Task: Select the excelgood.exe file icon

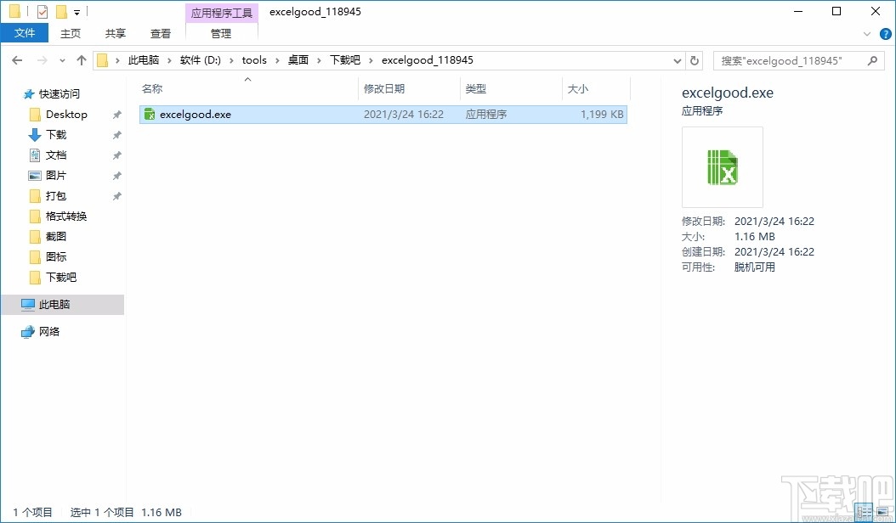Action: [149, 114]
